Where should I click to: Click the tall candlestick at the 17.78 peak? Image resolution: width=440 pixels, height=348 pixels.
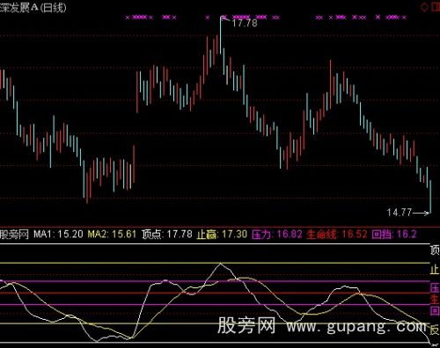click(221, 35)
